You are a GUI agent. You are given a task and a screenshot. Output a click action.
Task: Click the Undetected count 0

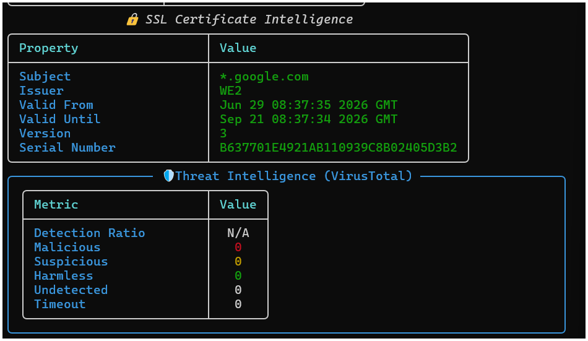click(238, 290)
